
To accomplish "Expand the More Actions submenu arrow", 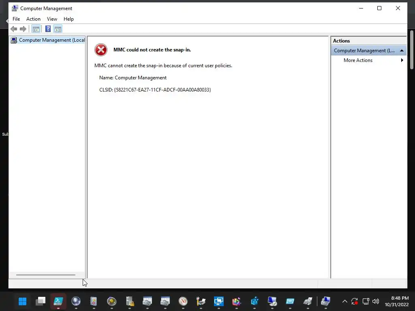I will [402, 60].
